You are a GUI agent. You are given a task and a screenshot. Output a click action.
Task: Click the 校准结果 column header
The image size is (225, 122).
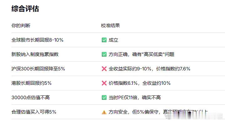pos(110,25)
